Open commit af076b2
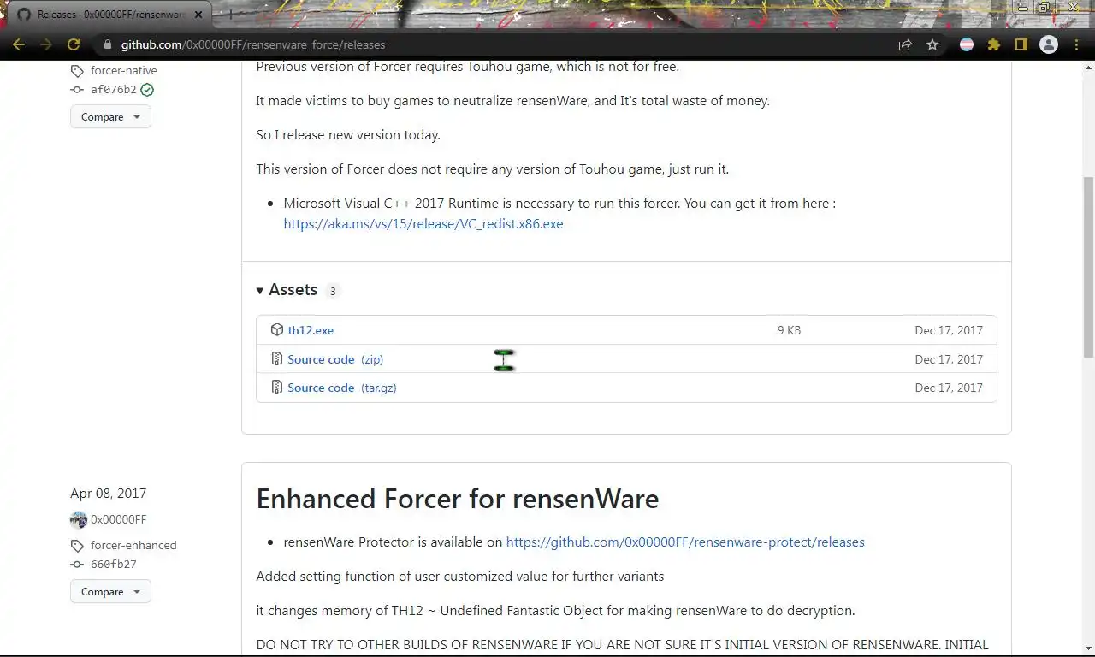This screenshot has width=1095, height=657. click(114, 90)
